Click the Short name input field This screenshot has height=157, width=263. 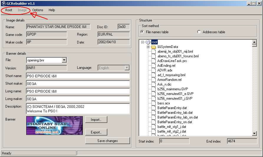[78, 76]
